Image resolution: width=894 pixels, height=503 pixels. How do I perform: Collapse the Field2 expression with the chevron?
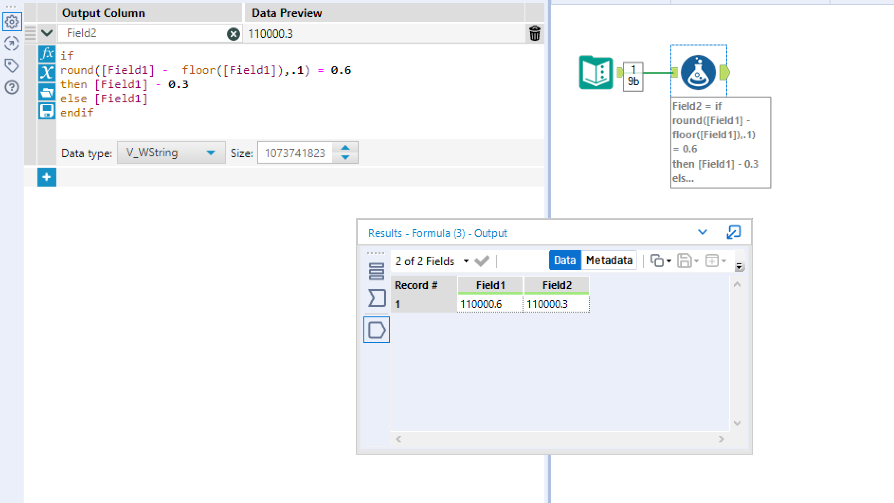(x=47, y=33)
